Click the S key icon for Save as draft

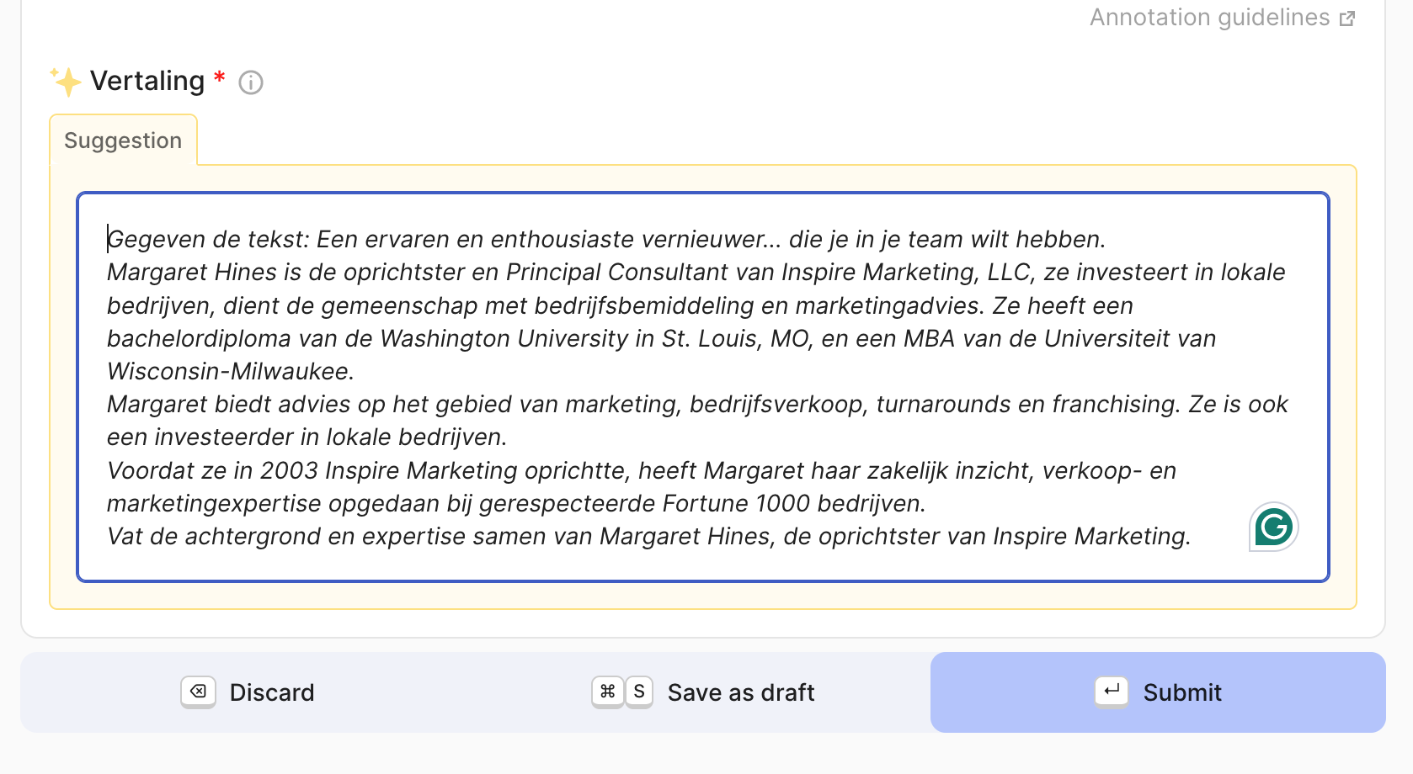(x=639, y=692)
